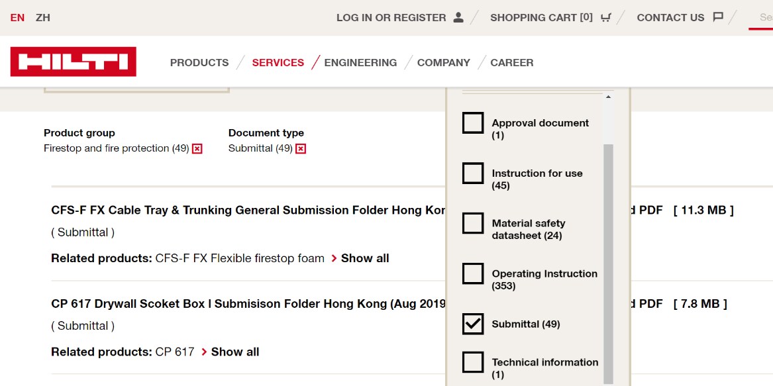
Task: Open the Company menu
Action: [x=444, y=63]
